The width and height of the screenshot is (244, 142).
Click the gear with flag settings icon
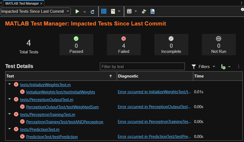click(144, 11)
